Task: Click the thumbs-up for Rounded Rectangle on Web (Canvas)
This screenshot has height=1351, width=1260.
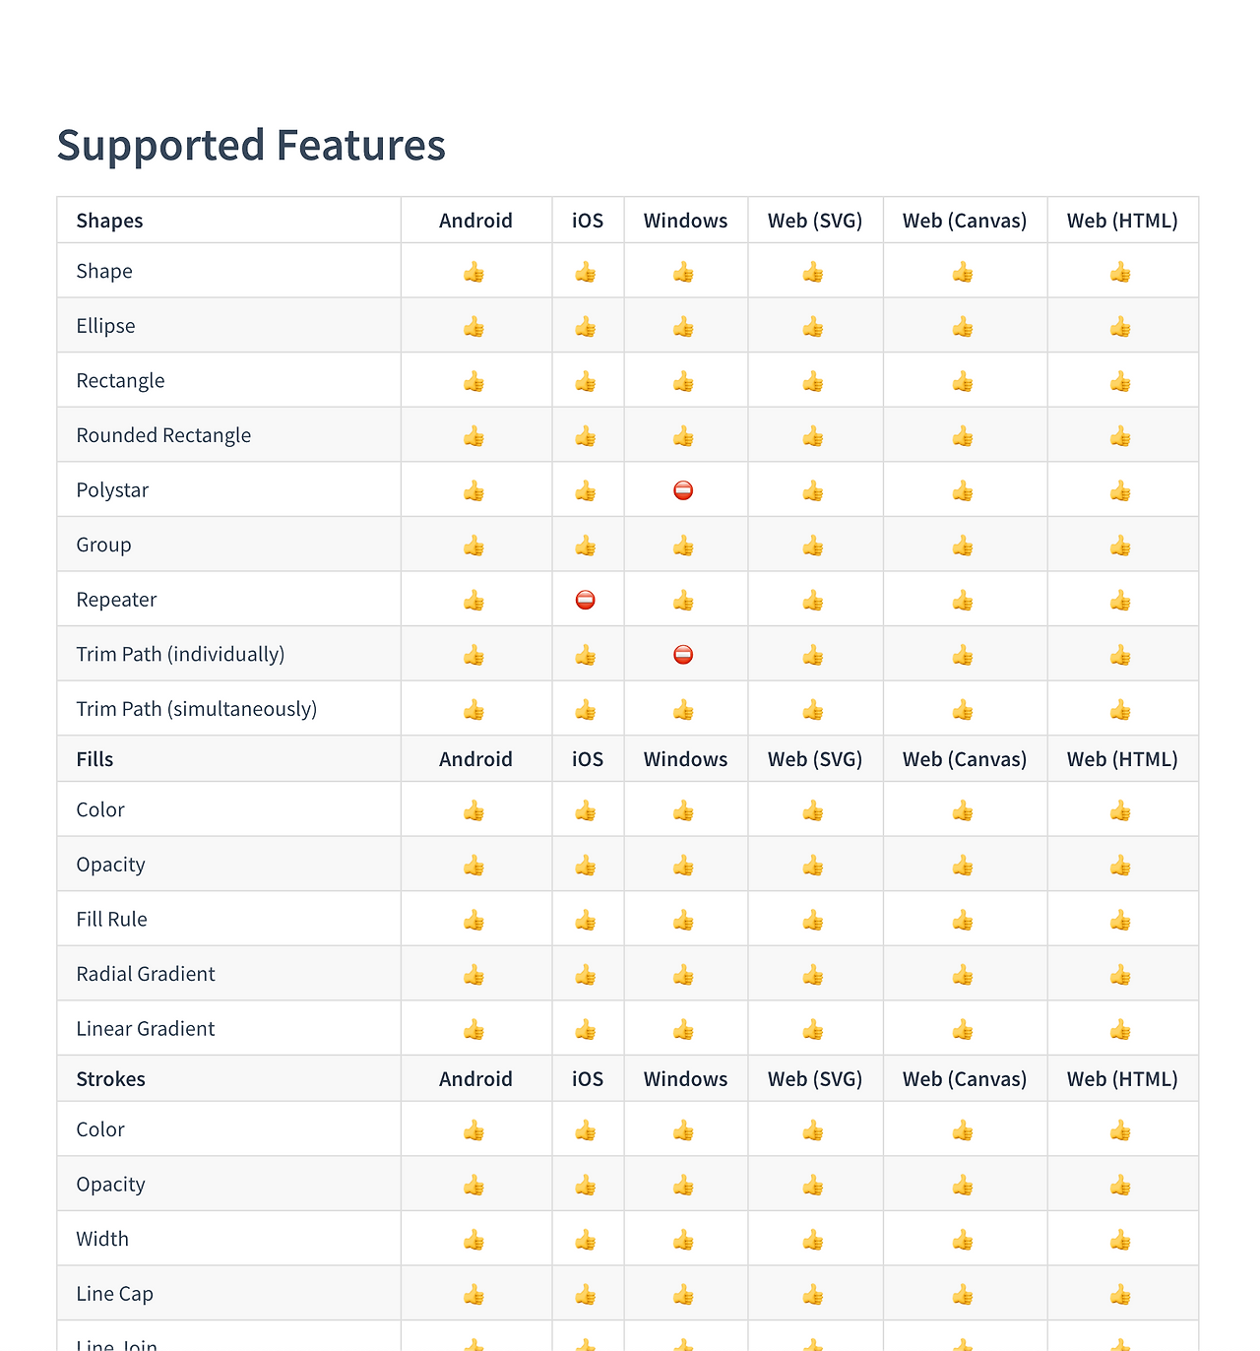Action: pos(963,436)
